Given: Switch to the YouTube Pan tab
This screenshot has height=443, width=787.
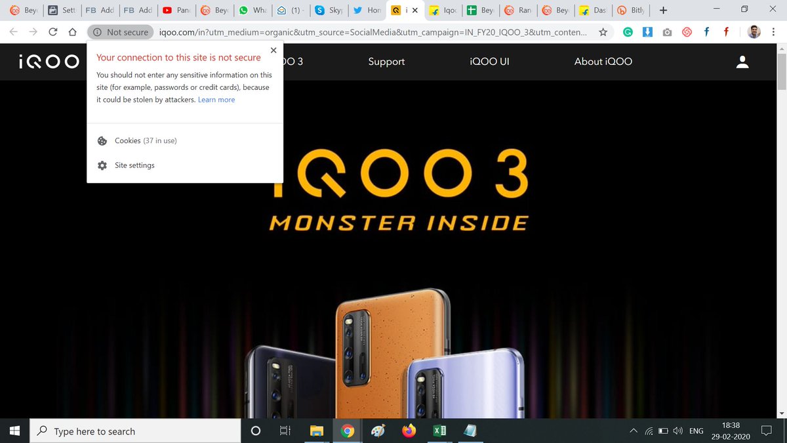Looking at the screenshot, I should click(175, 11).
